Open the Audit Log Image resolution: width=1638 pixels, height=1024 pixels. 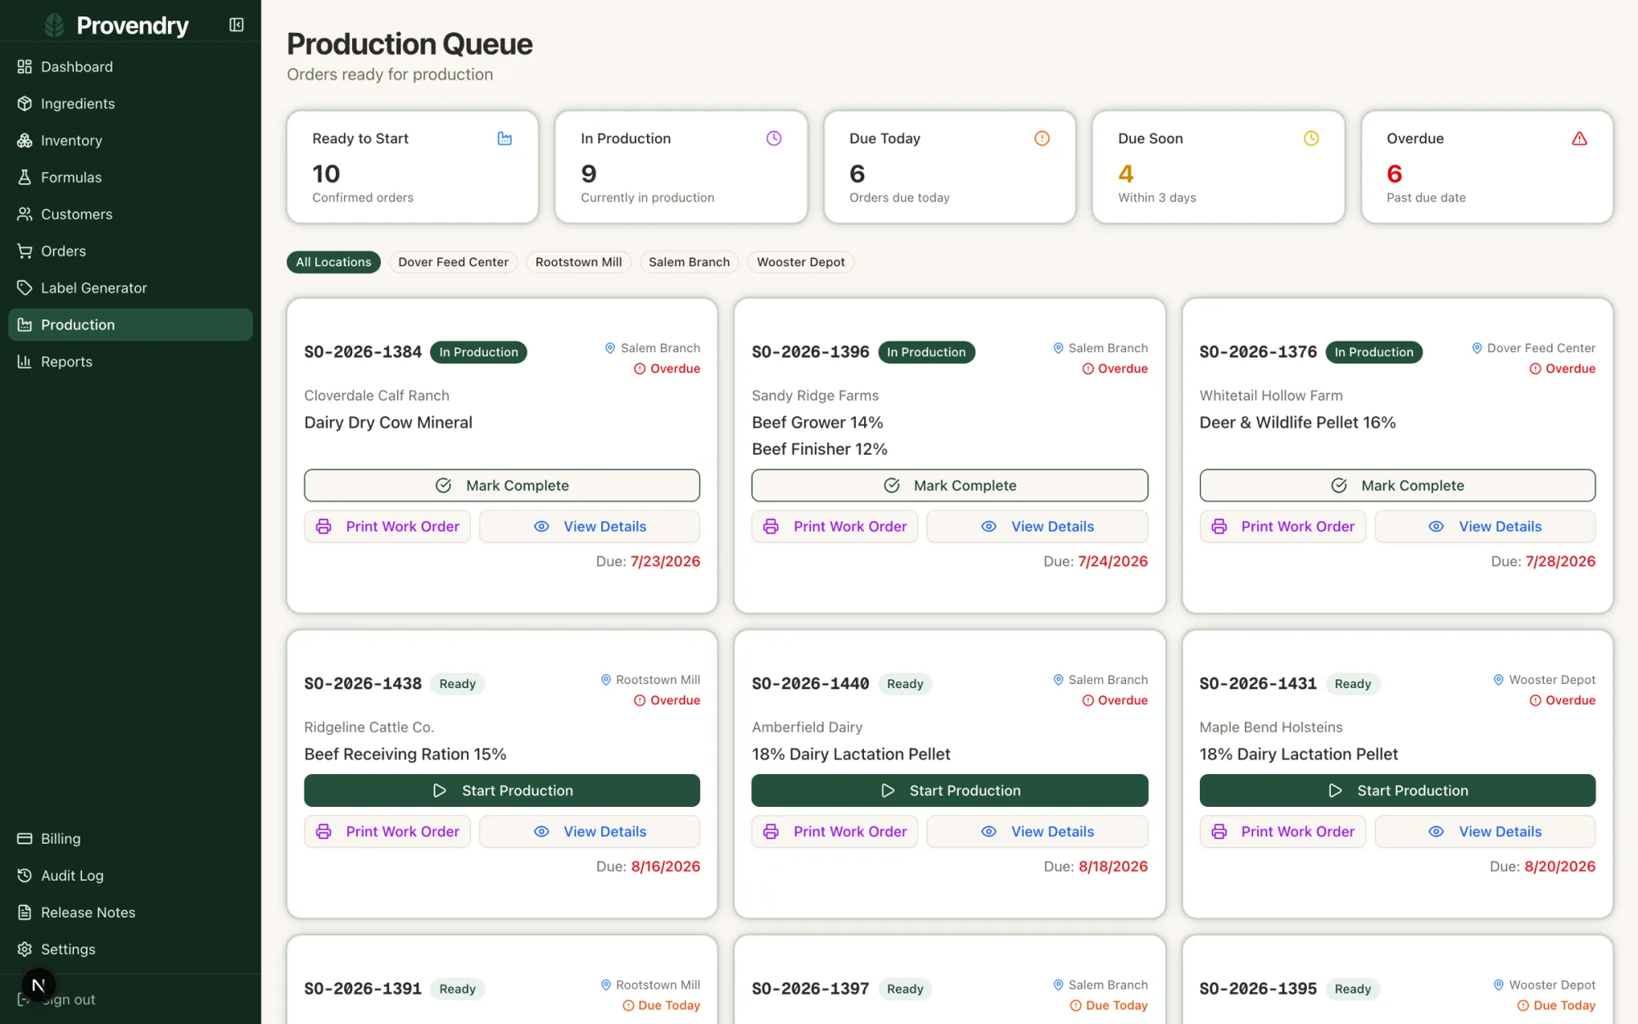130,875
